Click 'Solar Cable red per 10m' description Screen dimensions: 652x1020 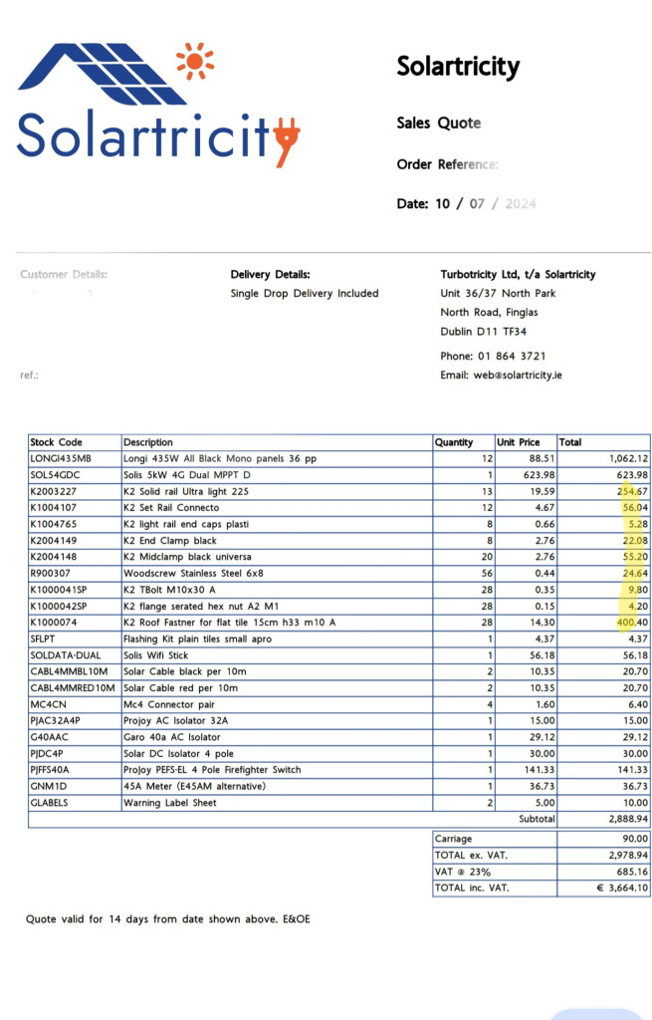point(181,687)
